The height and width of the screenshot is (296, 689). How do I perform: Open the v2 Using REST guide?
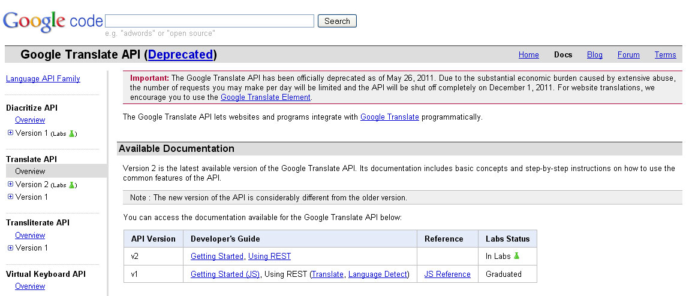(269, 256)
